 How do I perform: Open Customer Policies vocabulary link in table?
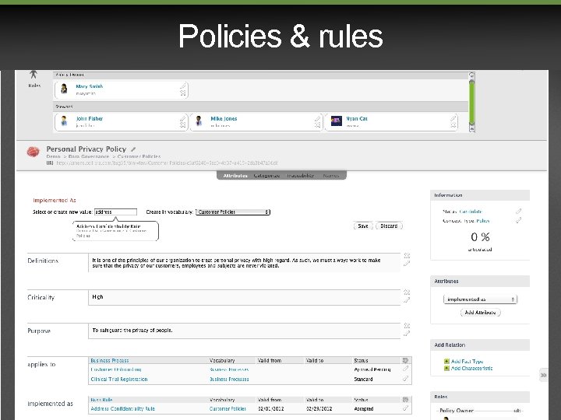coord(228,408)
